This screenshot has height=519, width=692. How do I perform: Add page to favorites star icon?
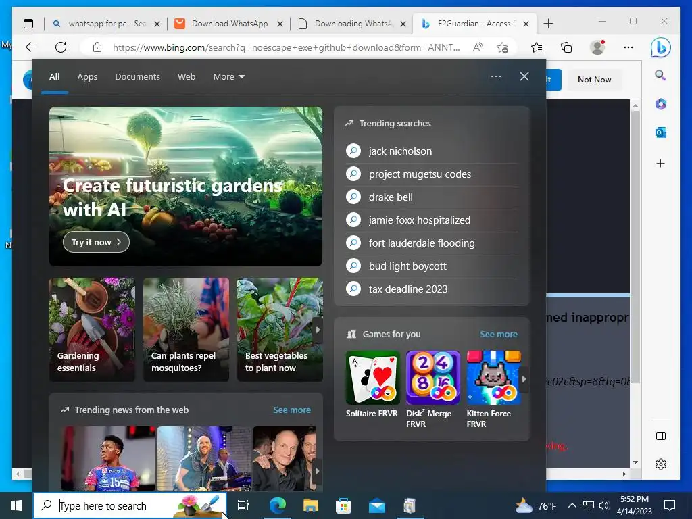coord(502,47)
